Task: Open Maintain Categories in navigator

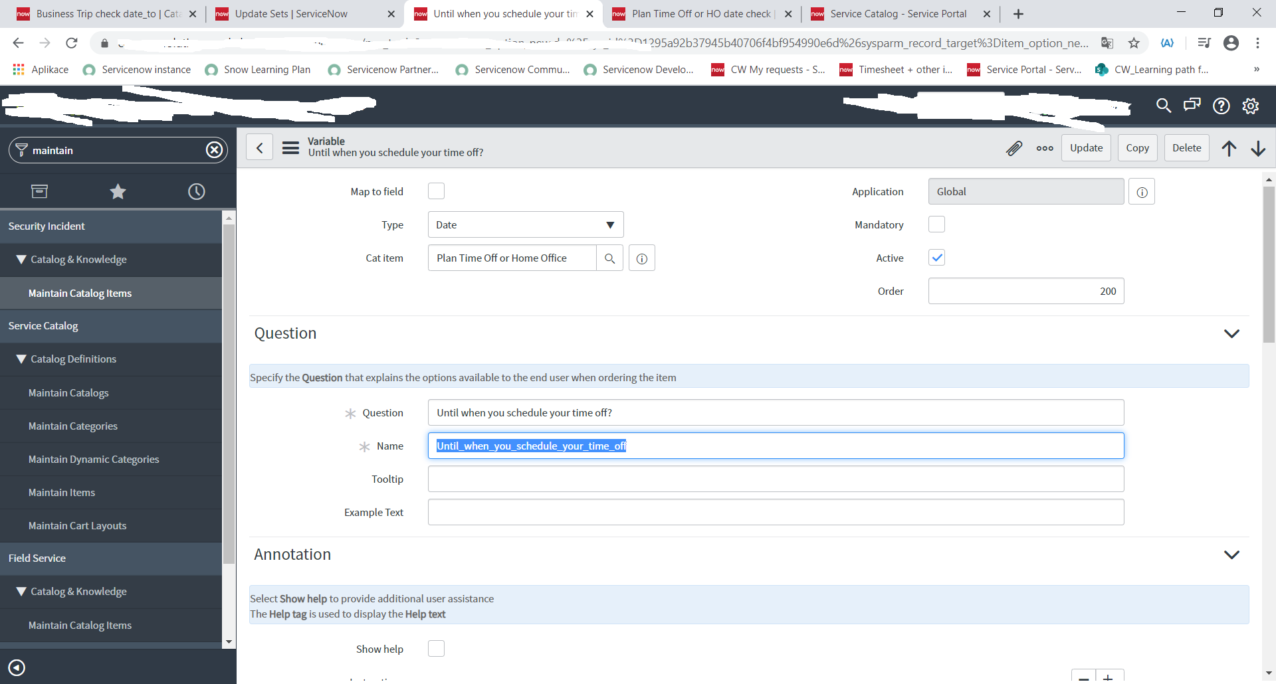Action: (73, 426)
